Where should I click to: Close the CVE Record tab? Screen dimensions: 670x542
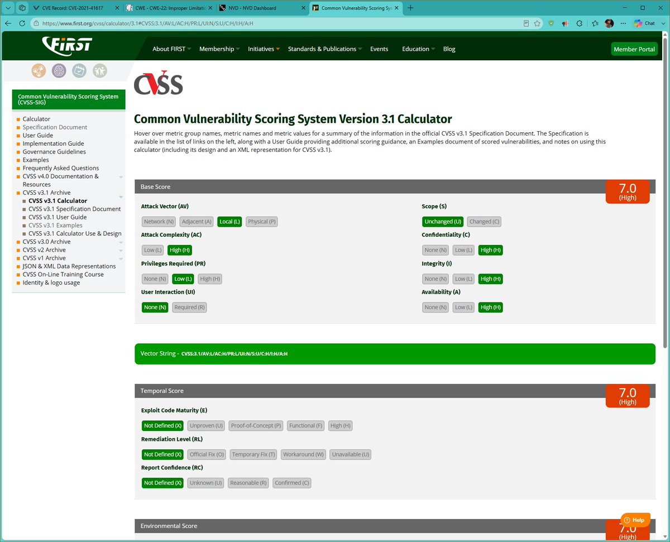click(116, 8)
